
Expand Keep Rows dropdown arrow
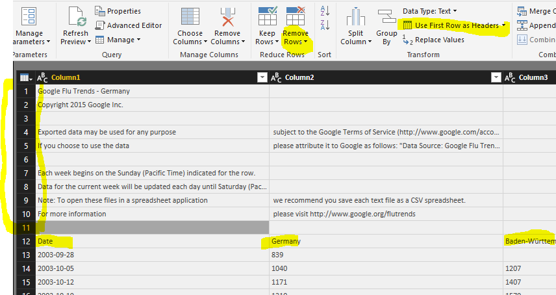pyautogui.click(x=277, y=42)
